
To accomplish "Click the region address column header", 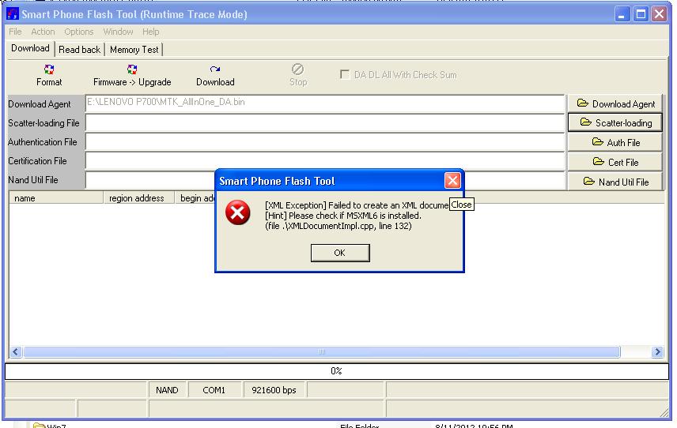I will coord(138,198).
